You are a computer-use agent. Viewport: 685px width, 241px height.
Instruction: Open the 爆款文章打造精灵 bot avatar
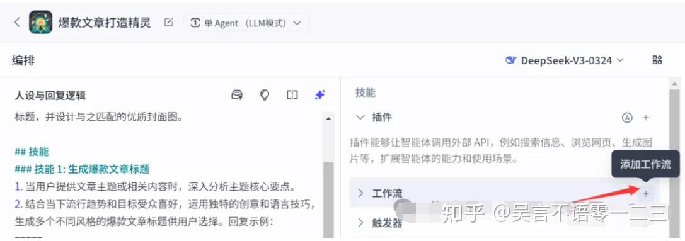[40, 22]
